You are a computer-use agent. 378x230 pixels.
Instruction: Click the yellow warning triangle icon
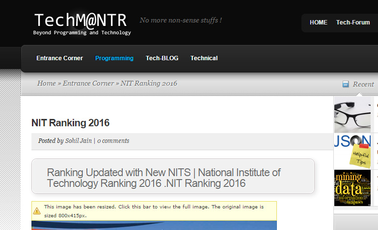(x=37, y=211)
